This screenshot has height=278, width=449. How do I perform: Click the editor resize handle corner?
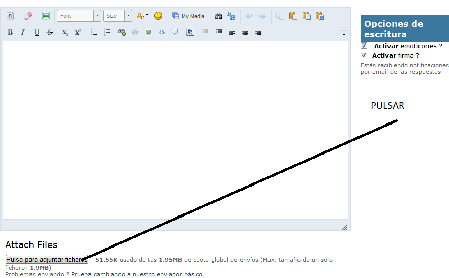point(344,227)
